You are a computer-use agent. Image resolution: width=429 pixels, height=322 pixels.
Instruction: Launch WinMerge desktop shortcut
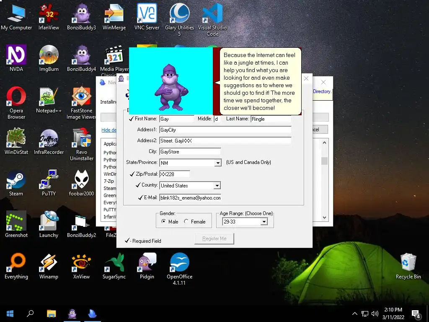(114, 17)
